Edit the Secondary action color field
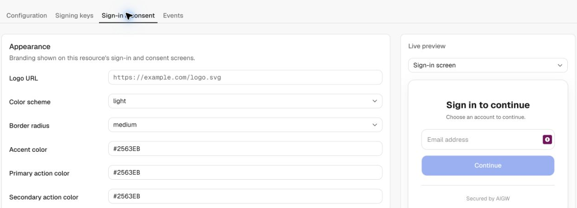Image resolution: width=577 pixels, height=208 pixels. pos(245,196)
